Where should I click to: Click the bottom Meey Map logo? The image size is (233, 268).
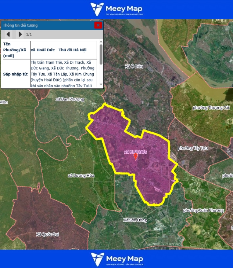click(116, 259)
